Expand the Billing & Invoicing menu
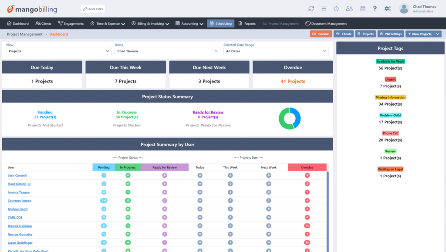This screenshot has height=252, width=446. pyautogui.click(x=150, y=23)
